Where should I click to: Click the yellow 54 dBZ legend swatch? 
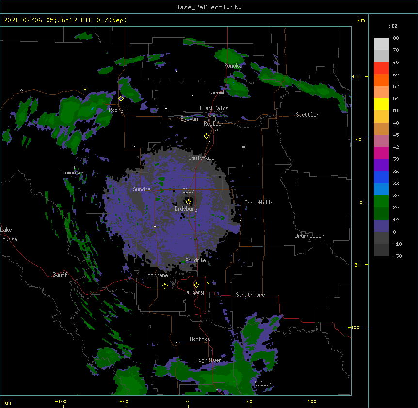point(381,104)
